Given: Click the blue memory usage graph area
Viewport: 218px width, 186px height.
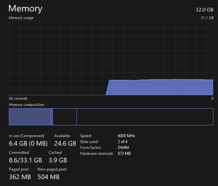Looking at the screenshot, I should (161, 87).
